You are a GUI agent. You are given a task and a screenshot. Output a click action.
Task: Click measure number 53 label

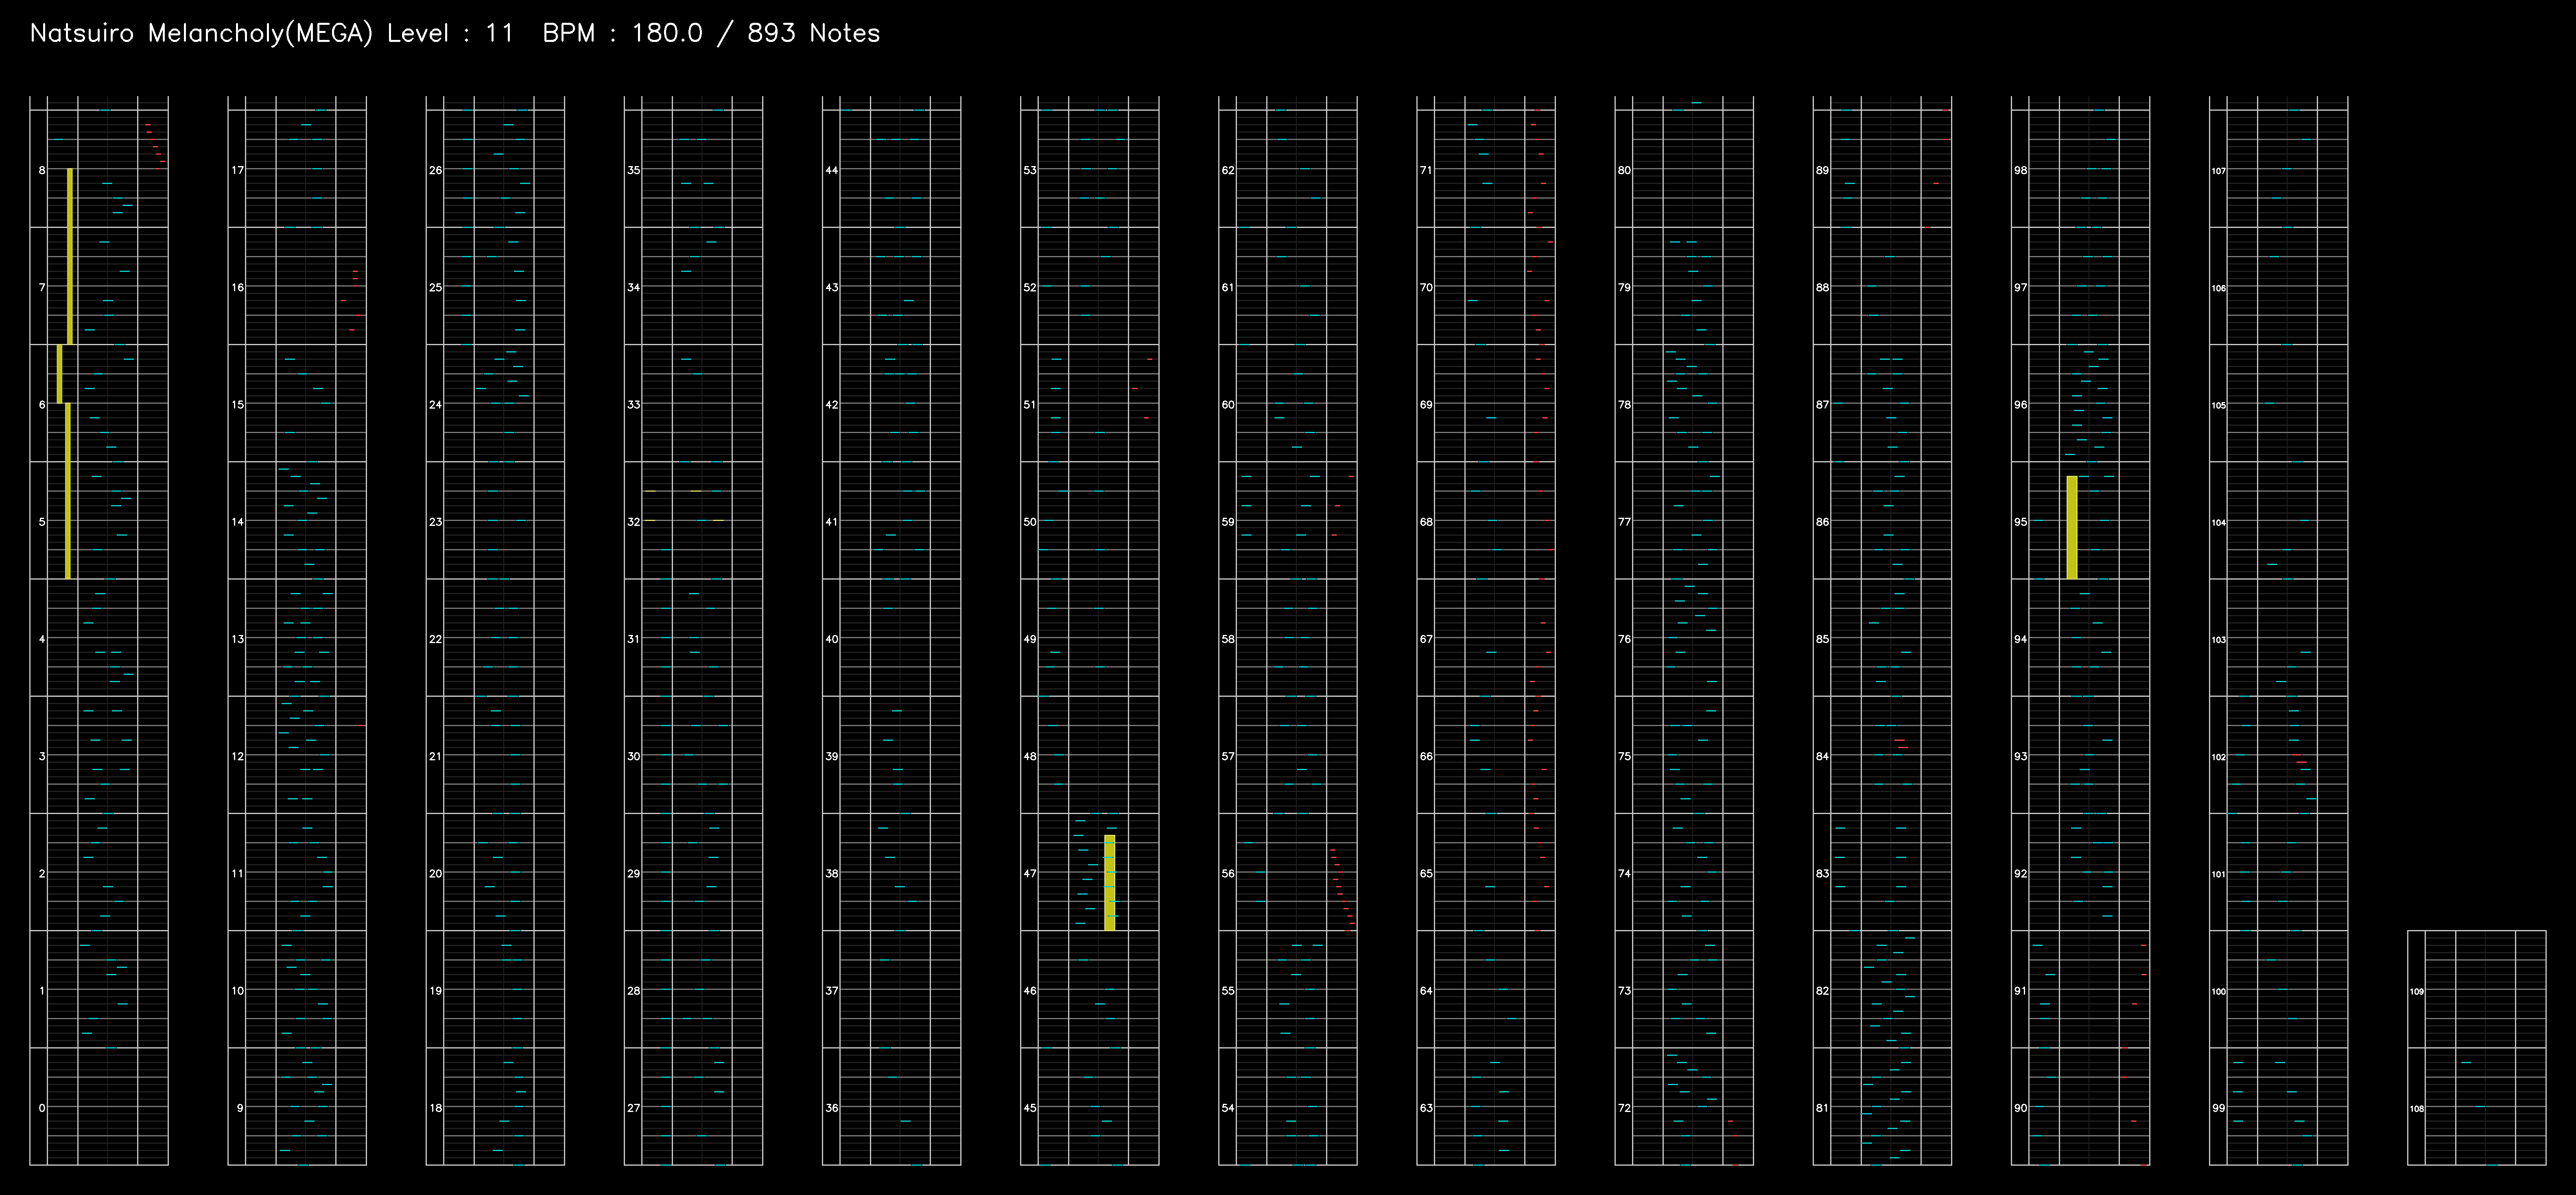click(1030, 170)
